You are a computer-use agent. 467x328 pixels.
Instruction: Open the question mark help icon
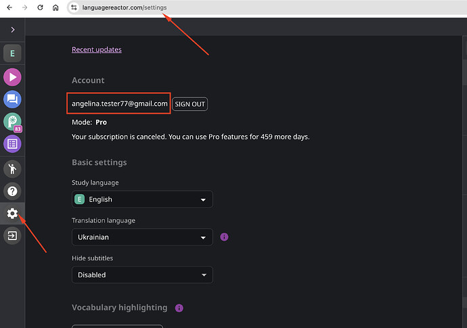[12, 191]
